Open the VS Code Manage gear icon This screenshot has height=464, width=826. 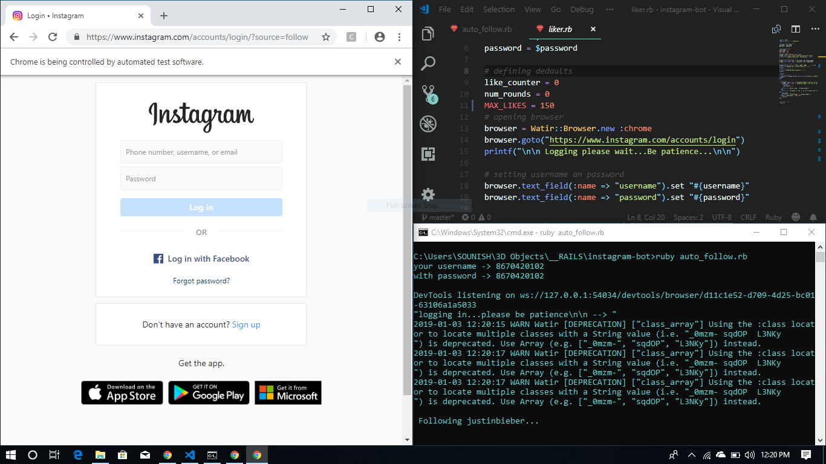pyautogui.click(x=428, y=194)
